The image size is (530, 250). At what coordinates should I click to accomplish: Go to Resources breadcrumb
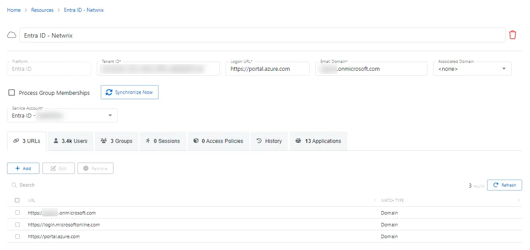(x=42, y=10)
